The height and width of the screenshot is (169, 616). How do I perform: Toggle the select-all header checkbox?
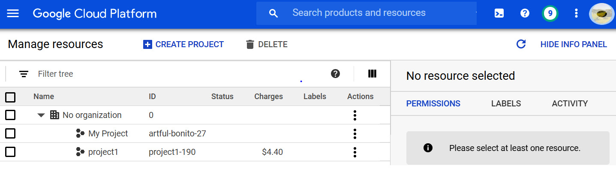10,97
